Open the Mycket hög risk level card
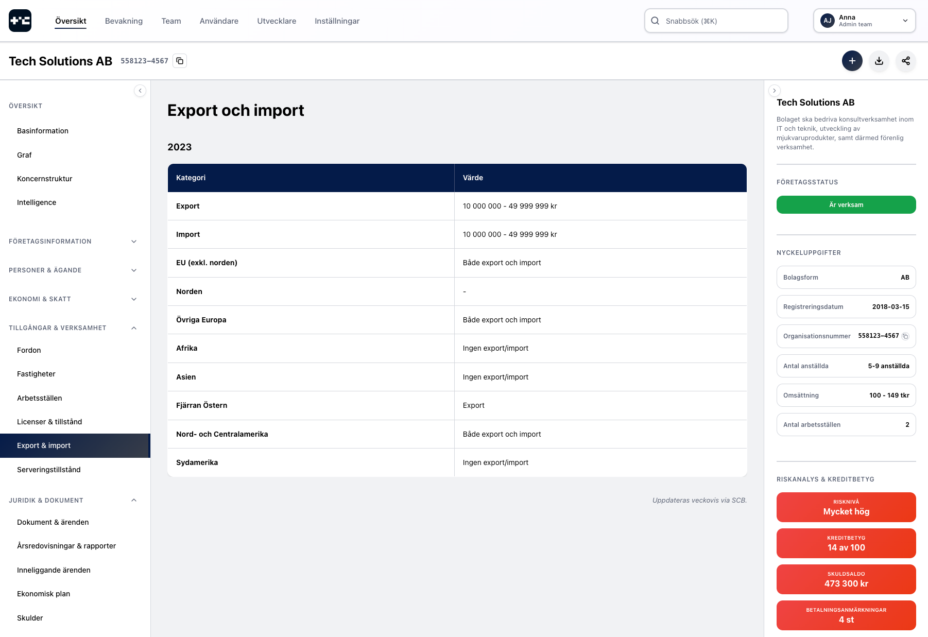 [846, 507]
